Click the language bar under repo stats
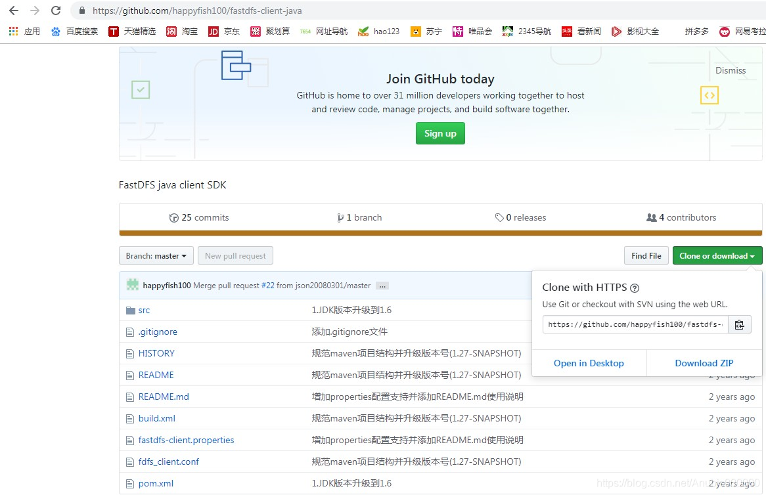This screenshot has height=495, width=766. [x=441, y=233]
